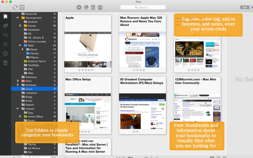Open settings via sidebar gear icon
This screenshot has height=158, width=253.
pyautogui.click(x=5, y=53)
